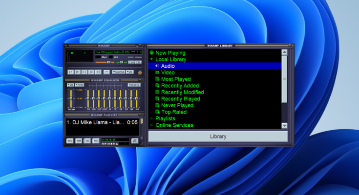359x195 pixels.
Task: Click the Pause playback button
Action: tap(84, 72)
